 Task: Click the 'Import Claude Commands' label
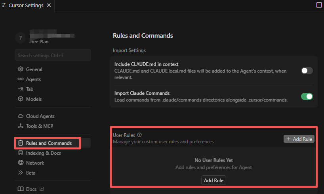(x=142, y=93)
